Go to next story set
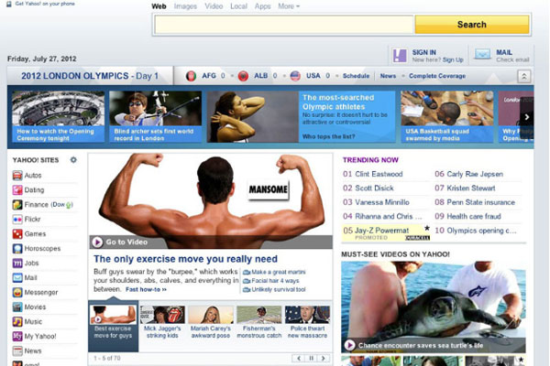 tap(324, 359)
